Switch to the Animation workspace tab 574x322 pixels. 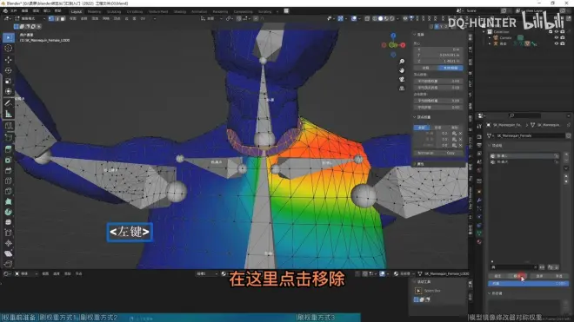tap(199, 11)
